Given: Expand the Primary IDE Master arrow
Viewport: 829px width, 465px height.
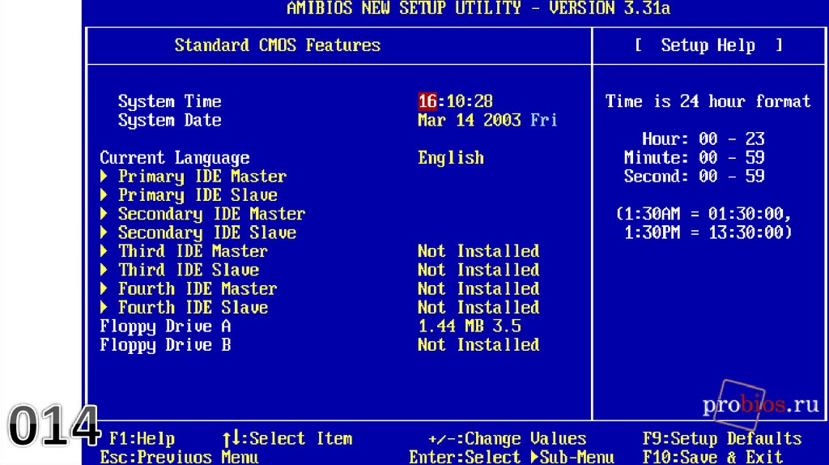Looking at the screenshot, I should coord(104,176).
